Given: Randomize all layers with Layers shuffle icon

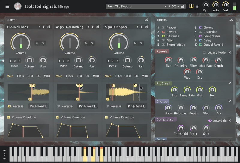Looking at the screenshot, I should coord(146,20).
